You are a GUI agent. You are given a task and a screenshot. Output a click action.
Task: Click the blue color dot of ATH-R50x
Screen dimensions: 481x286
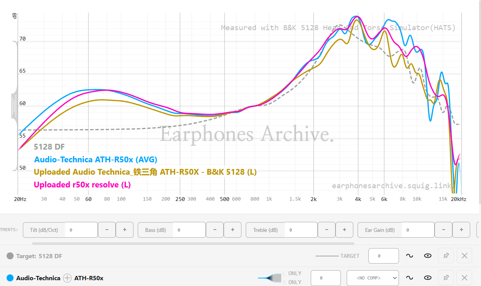10,278
